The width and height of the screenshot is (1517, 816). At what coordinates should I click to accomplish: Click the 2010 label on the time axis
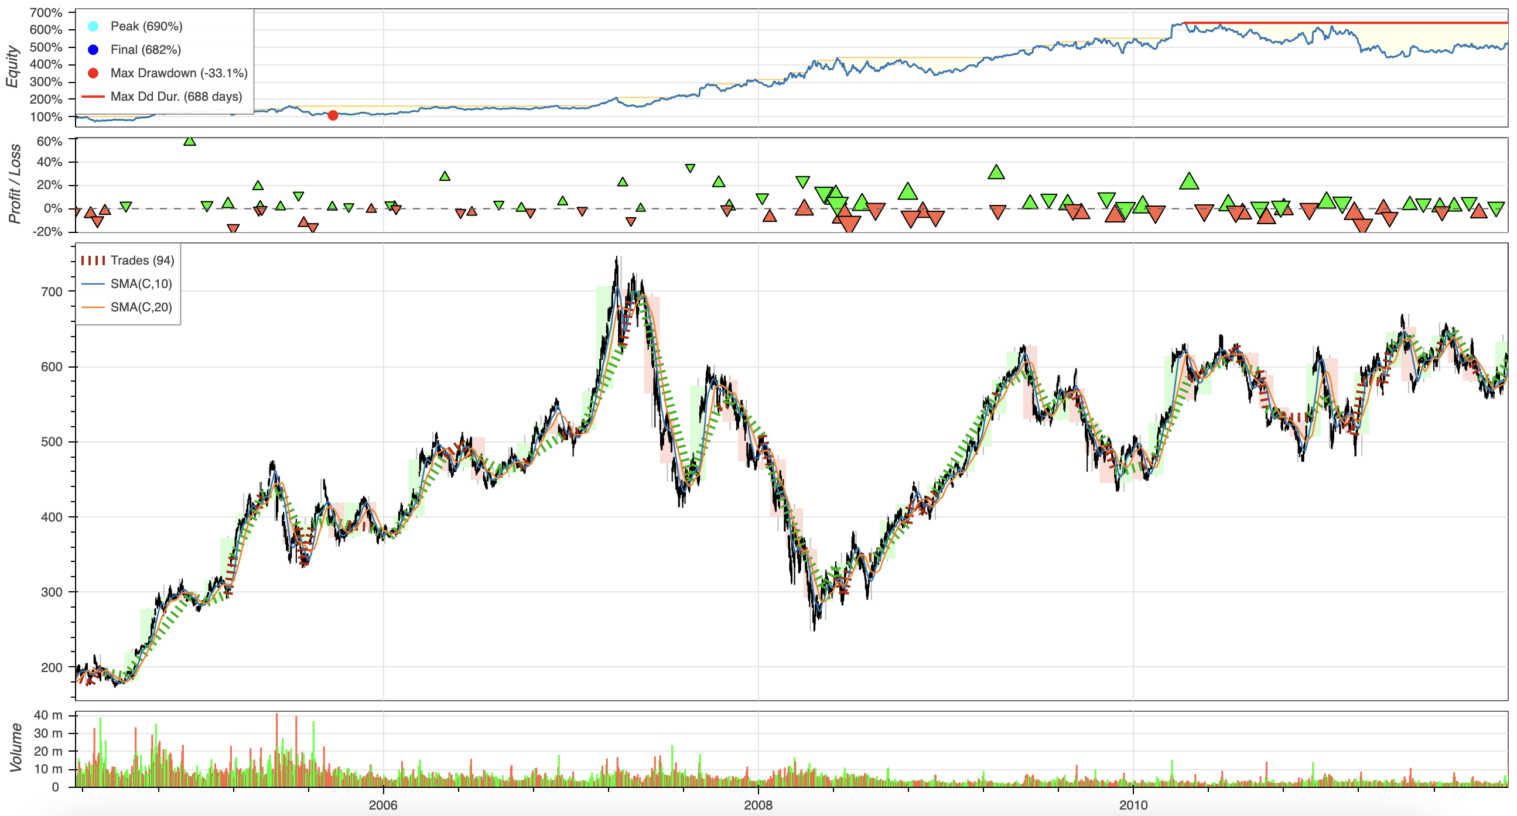pyautogui.click(x=1133, y=805)
